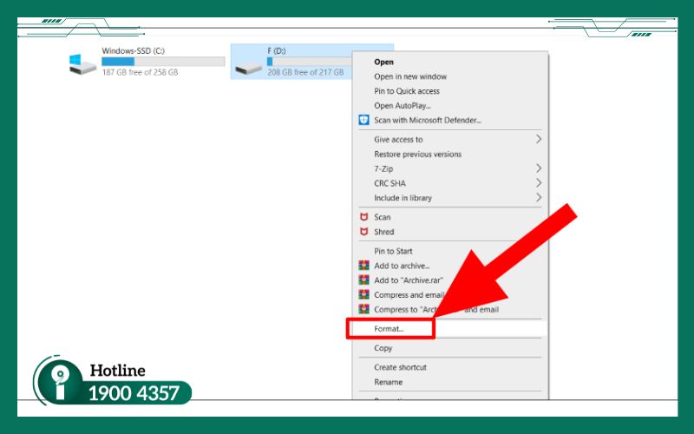
Task: Click the Windows-SSD (C:) drive icon
Action: coord(83,63)
